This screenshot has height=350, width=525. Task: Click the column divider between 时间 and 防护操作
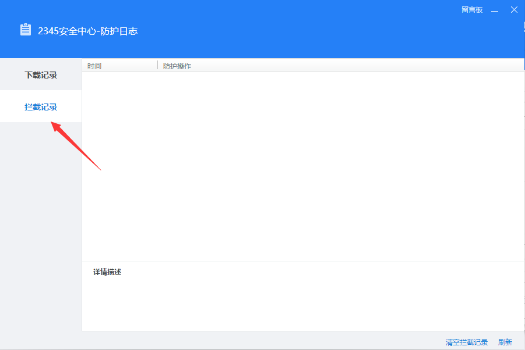pyautogui.click(x=157, y=66)
